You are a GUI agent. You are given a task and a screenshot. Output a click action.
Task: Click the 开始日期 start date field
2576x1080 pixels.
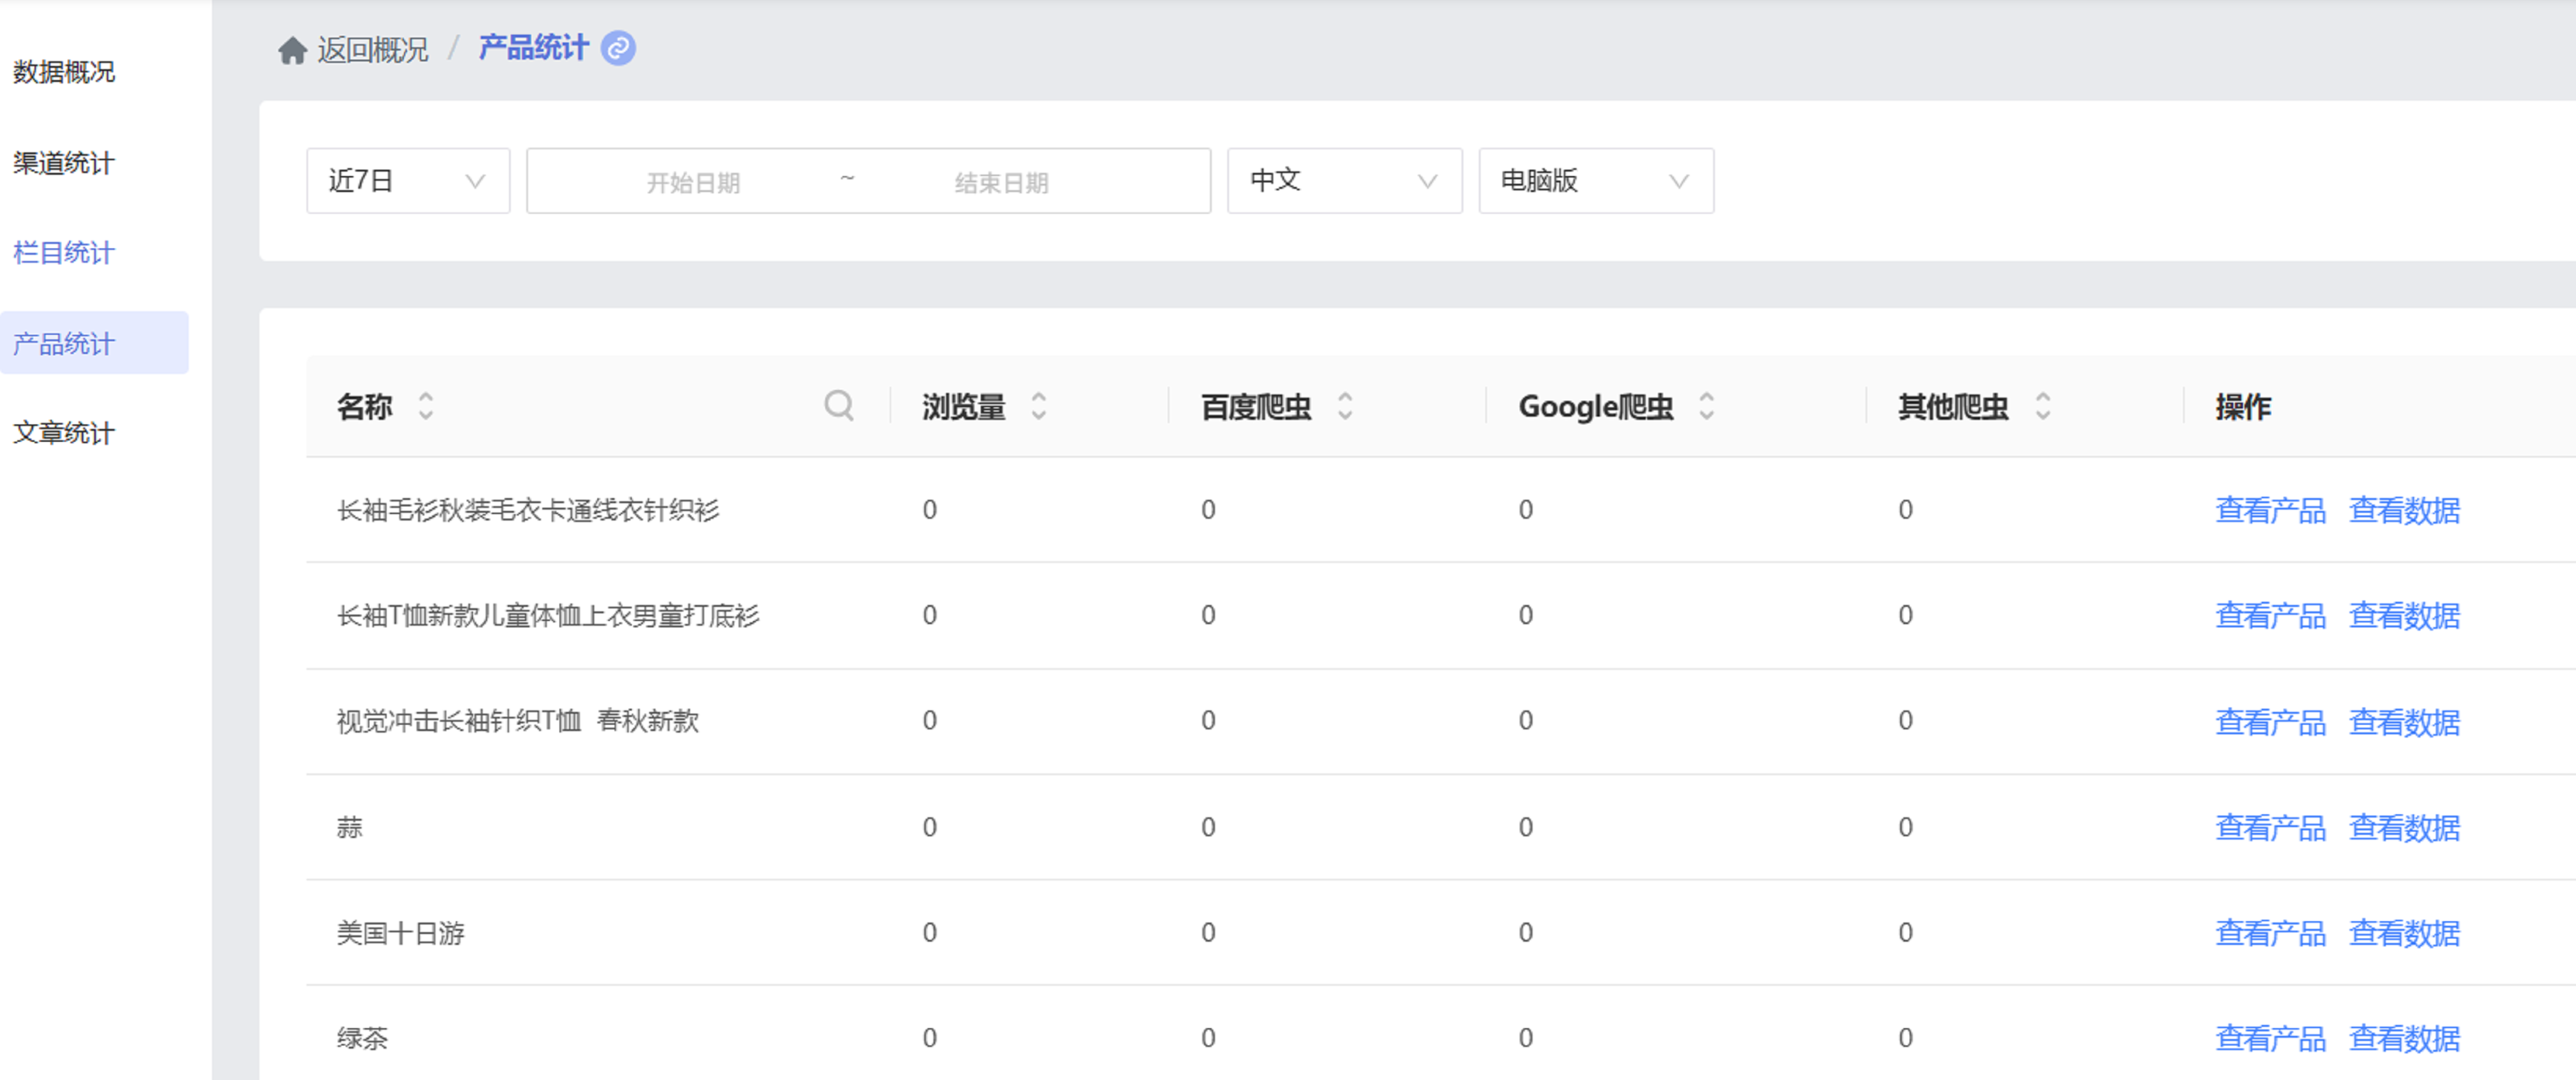[x=692, y=183]
